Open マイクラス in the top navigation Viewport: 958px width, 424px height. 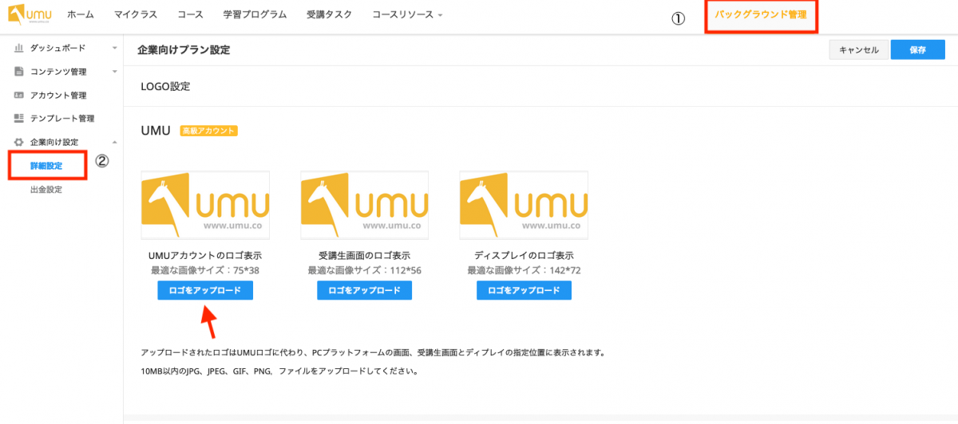136,14
